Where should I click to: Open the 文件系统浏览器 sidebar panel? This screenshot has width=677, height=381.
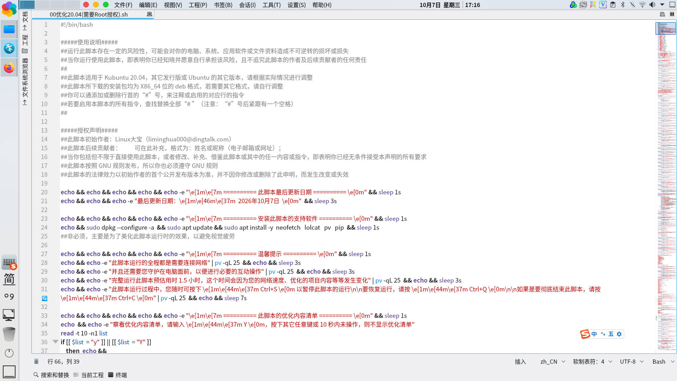coord(25,81)
